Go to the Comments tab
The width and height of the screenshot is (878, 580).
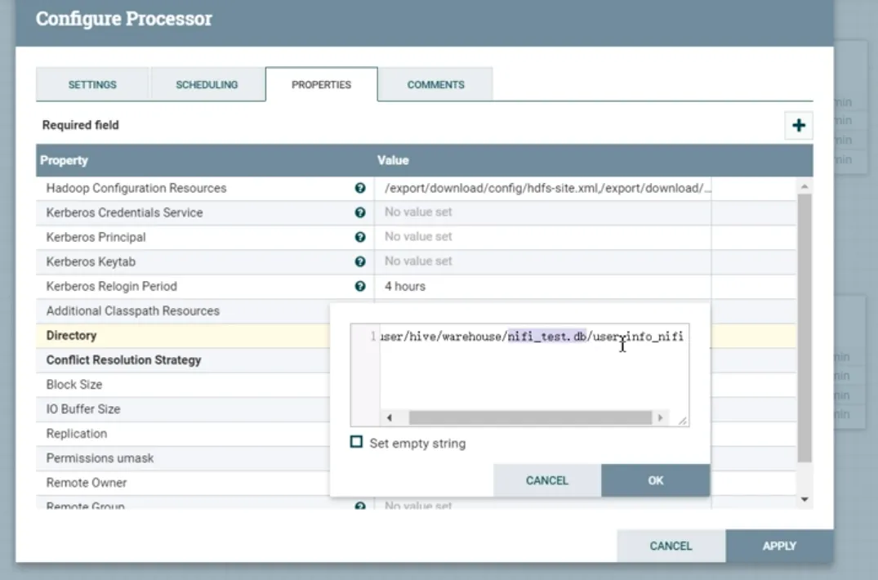(435, 84)
